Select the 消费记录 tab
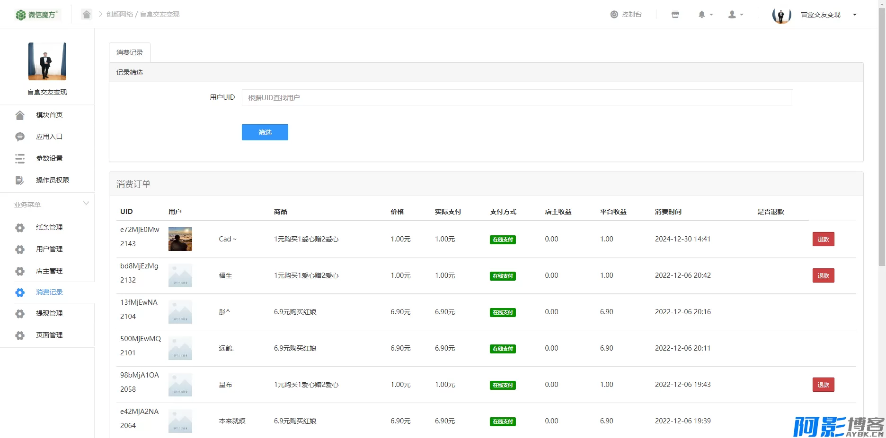This screenshot has height=438, width=886. 130,52
